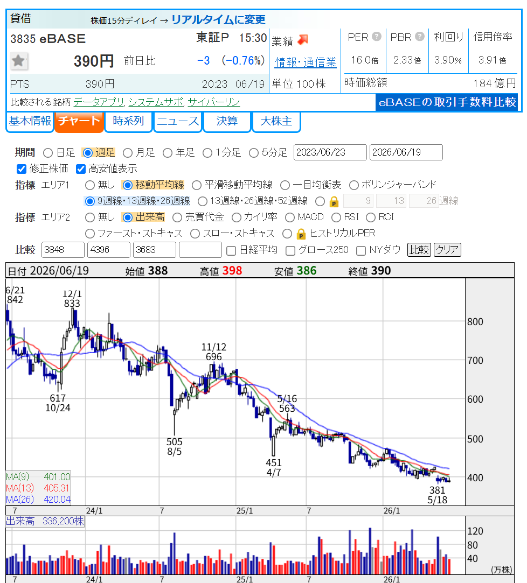Select ボリンジャーバンド indicator radio
The width and height of the screenshot is (527, 583).
(354, 185)
